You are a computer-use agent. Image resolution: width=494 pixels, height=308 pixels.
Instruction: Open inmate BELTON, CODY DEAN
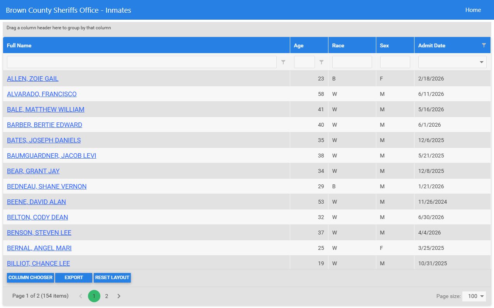37,217
